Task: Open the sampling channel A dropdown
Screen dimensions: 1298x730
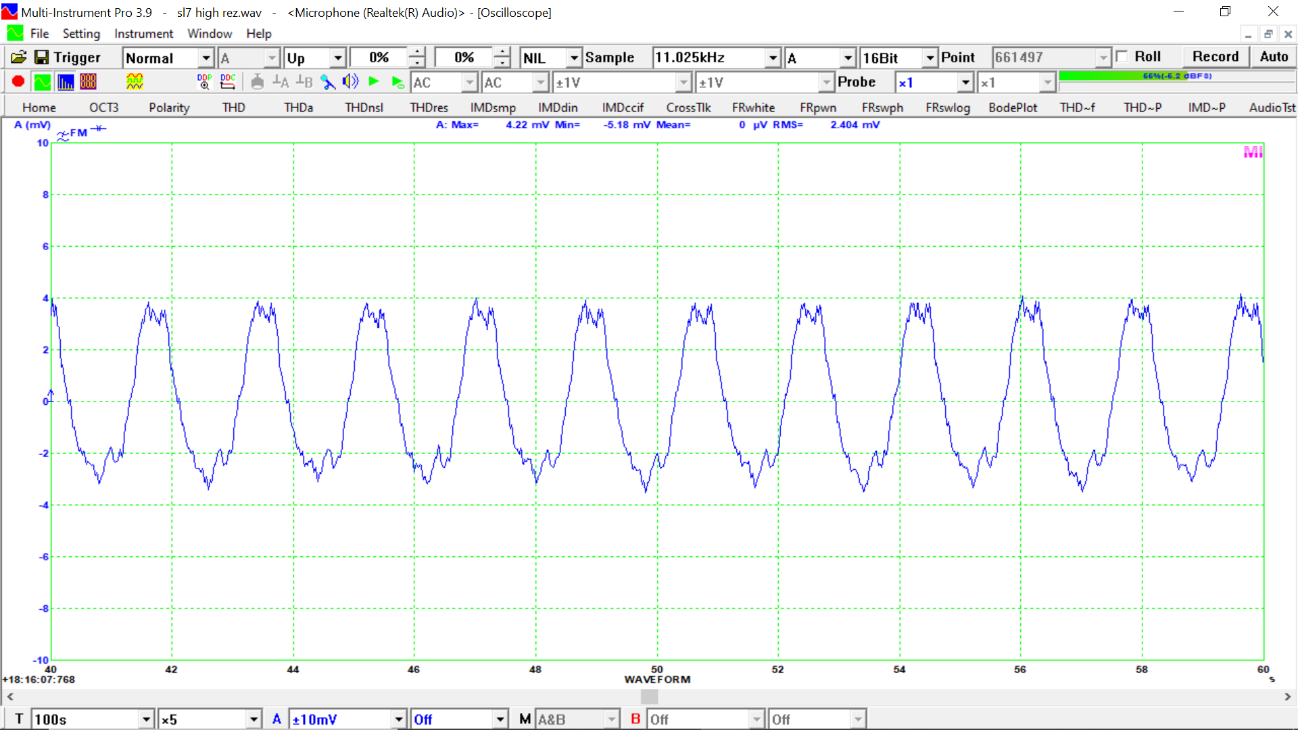Action: [x=848, y=58]
